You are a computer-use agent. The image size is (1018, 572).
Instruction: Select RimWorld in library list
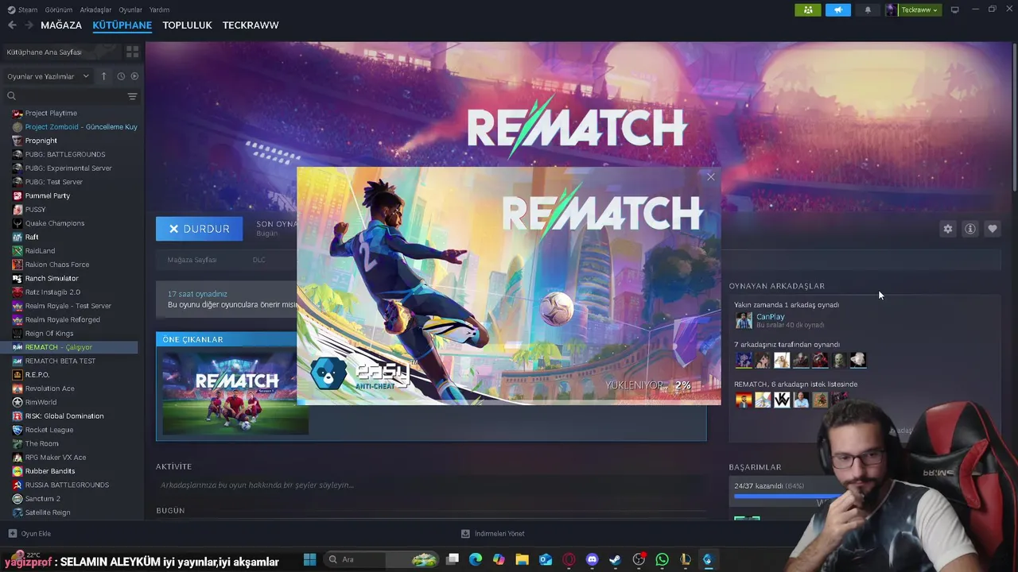(74, 402)
